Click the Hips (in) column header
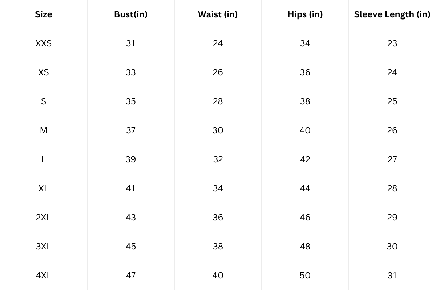Screen dimensions: 436x290 click(305, 14)
